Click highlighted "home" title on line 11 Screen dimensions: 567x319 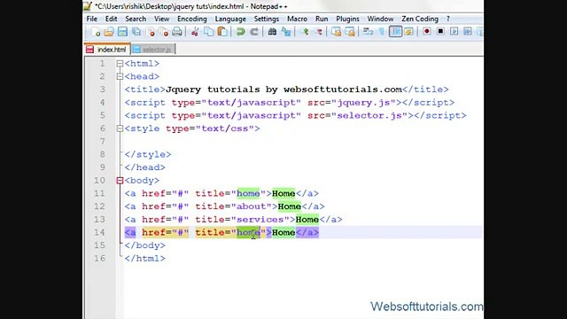point(248,193)
